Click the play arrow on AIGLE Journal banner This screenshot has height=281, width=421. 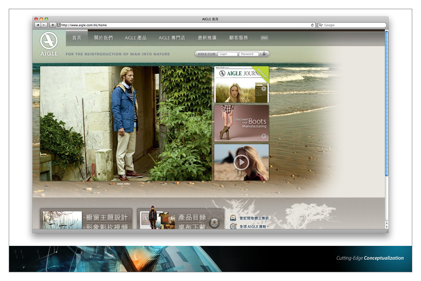pyautogui.click(x=264, y=89)
